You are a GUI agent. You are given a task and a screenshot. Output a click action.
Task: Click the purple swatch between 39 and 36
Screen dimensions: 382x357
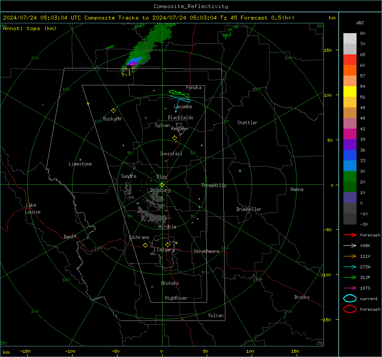click(x=350, y=145)
